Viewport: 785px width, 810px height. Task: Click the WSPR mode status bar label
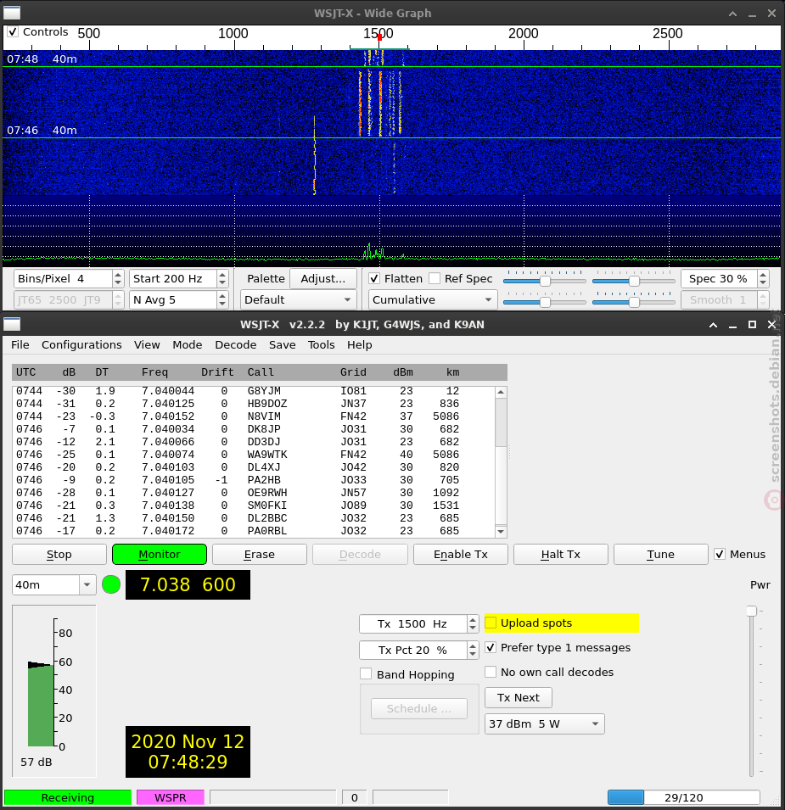(170, 797)
